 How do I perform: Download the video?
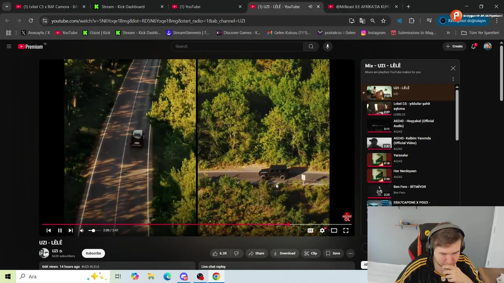click(284, 253)
